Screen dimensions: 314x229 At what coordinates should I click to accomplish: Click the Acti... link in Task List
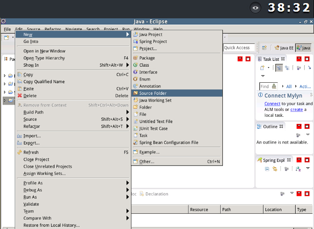305,86
